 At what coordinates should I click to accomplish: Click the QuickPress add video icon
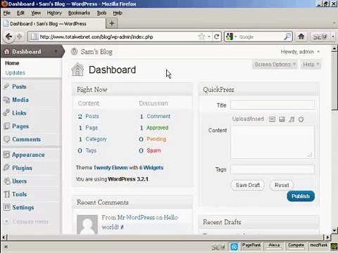[282, 119]
